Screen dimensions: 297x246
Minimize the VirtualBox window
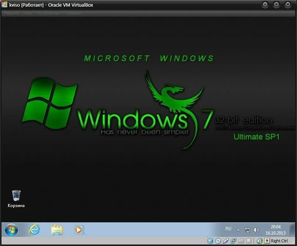[x=265, y=4]
